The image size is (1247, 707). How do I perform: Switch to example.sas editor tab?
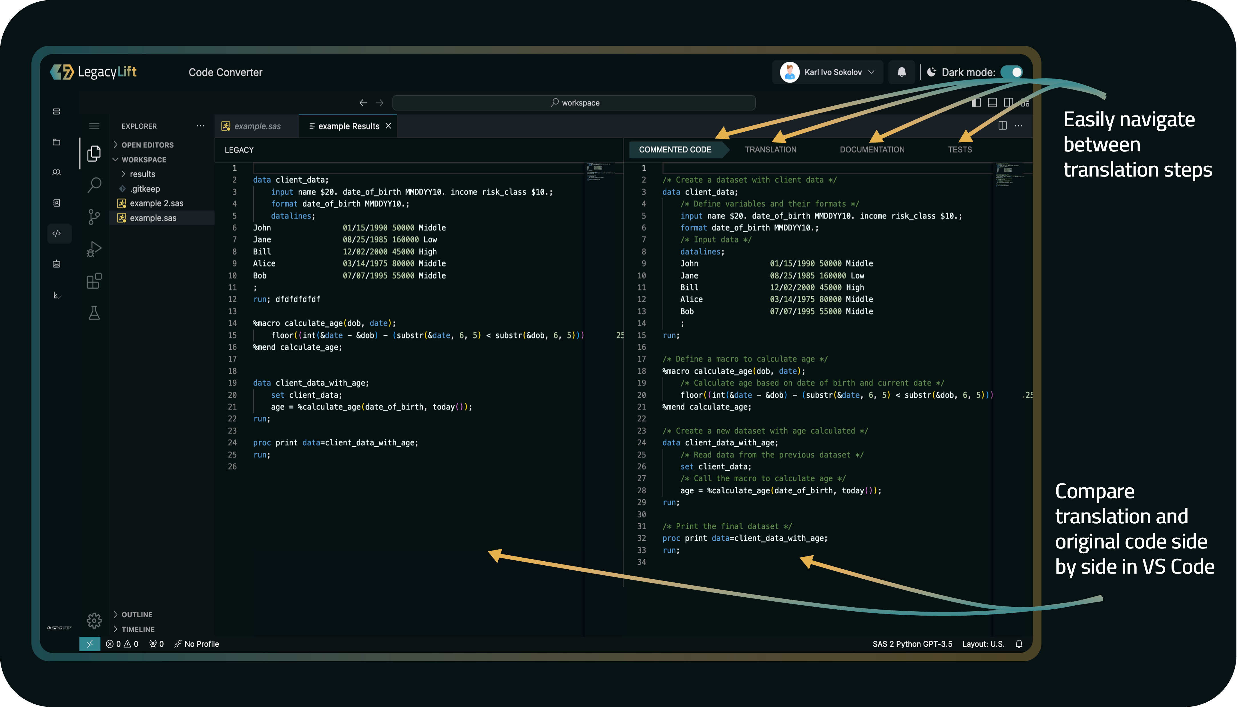256,126
